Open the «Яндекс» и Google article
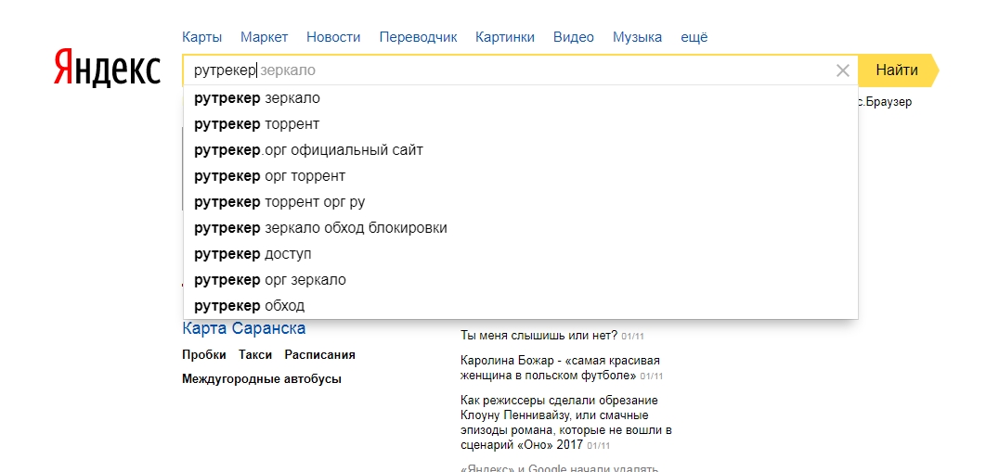Viewport: 986px width, 472px height. (559, 467)
